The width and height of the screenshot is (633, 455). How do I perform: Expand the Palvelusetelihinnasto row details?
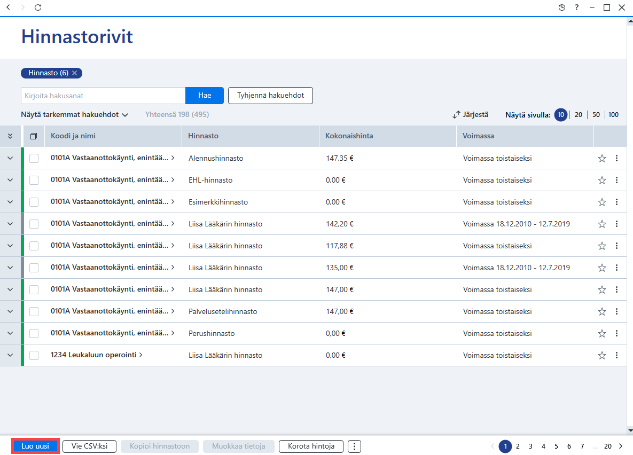click(x=10, y=311)
